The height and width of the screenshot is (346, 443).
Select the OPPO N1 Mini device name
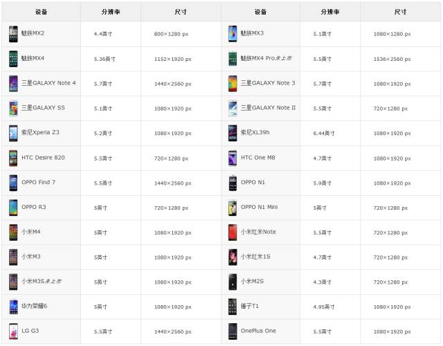(259, 207)
